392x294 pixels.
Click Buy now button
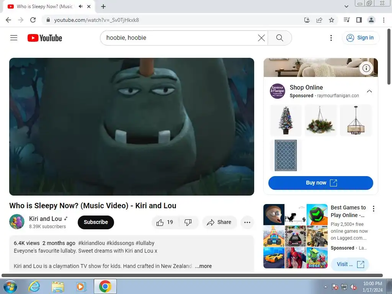[321, 183]
